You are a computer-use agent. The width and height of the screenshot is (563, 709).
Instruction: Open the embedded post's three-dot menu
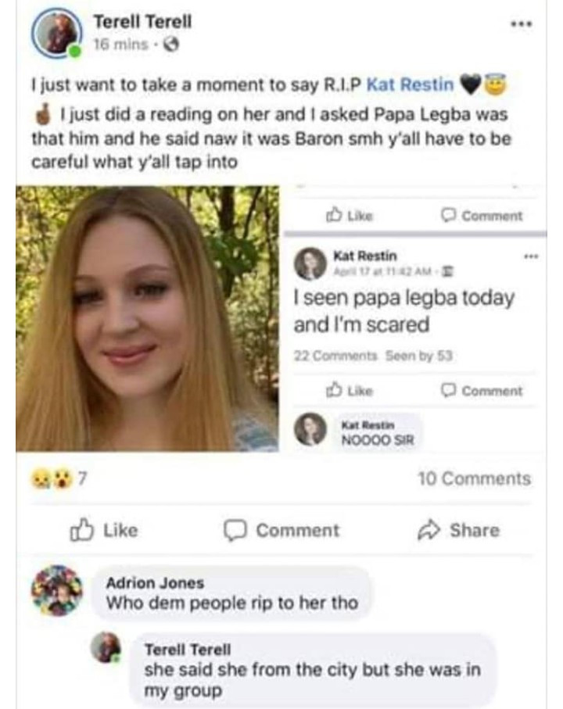[532, 256]
